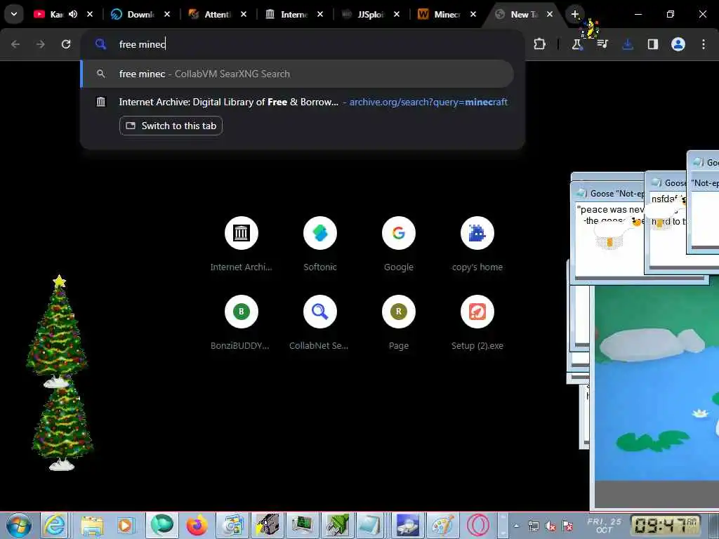Click 'Switch to this tab' button
Screen dimensions: 719x539
point(171,126)
